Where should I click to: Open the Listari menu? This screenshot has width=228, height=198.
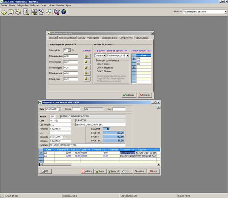(x=43, y=5)
